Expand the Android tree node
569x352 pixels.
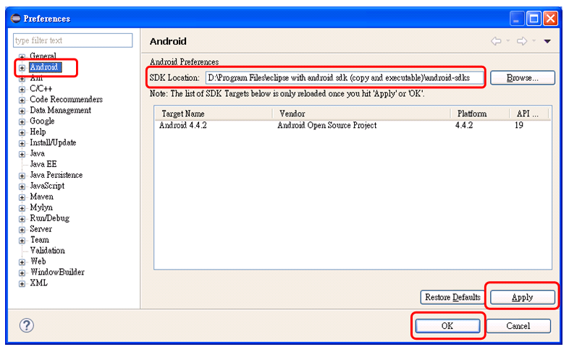coord(22,68)
